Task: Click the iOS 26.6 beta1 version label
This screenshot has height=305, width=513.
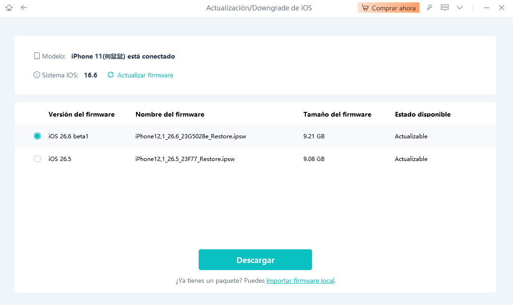Action: tap(68, 136)
